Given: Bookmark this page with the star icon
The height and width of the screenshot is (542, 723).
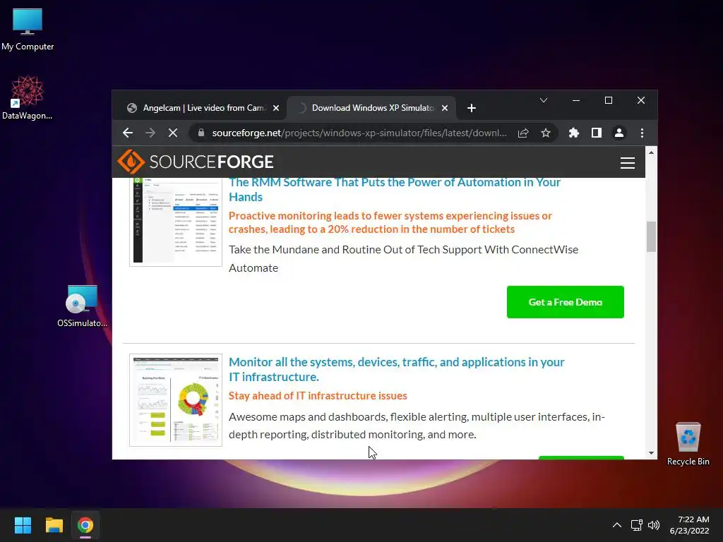Looking at the screenshot, I should (x=546, y=133).
